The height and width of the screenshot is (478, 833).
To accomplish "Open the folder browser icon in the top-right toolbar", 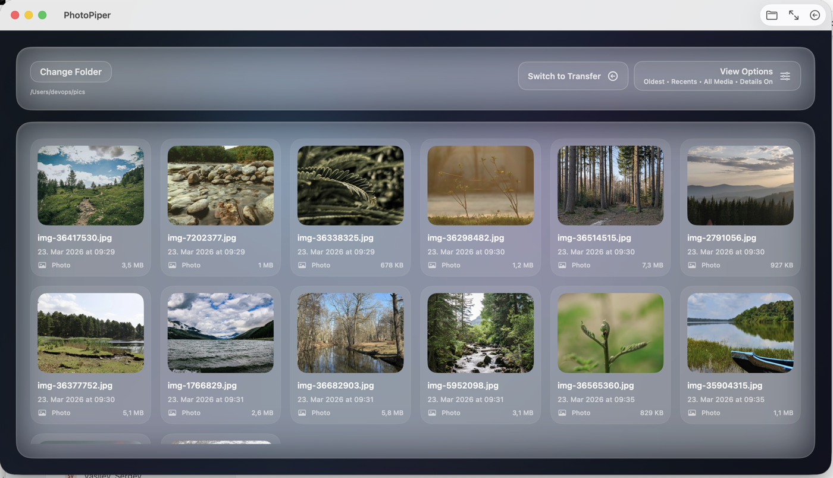I will 772,15.
